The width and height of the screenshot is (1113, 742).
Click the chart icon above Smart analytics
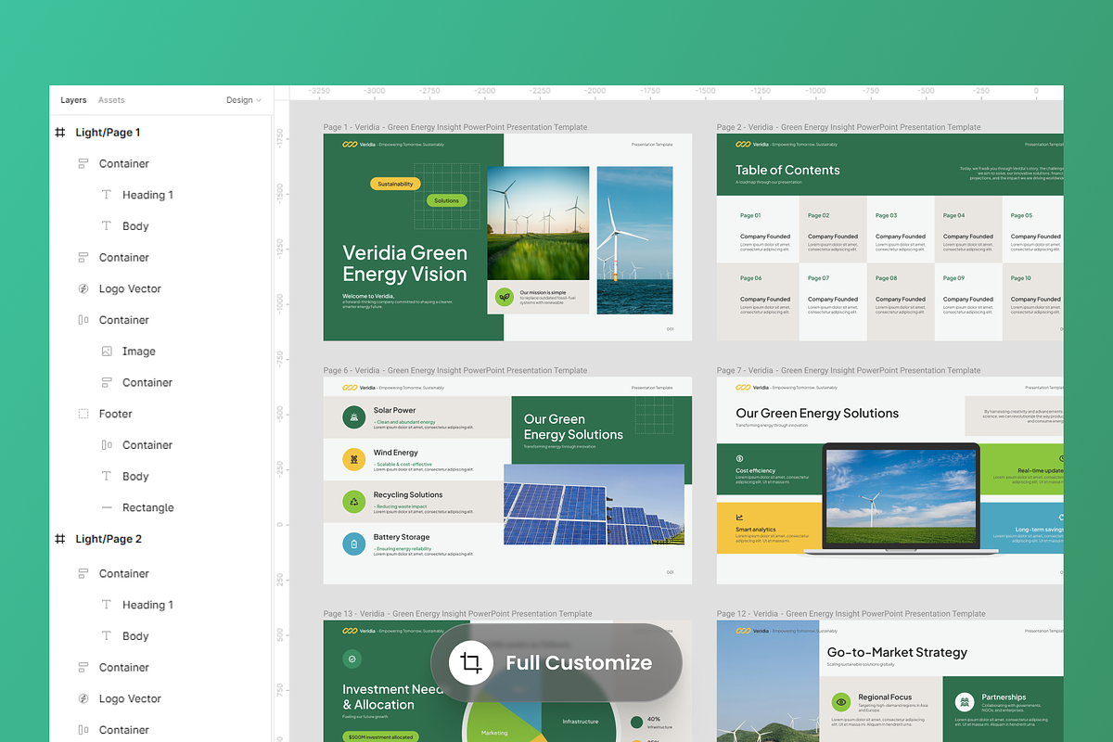click(x=739, y=518)
